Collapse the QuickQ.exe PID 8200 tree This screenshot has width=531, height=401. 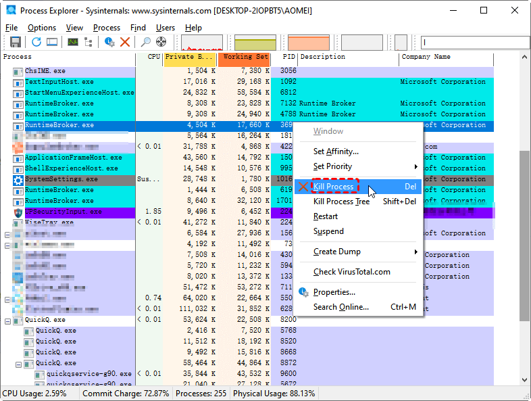point(8,321)
